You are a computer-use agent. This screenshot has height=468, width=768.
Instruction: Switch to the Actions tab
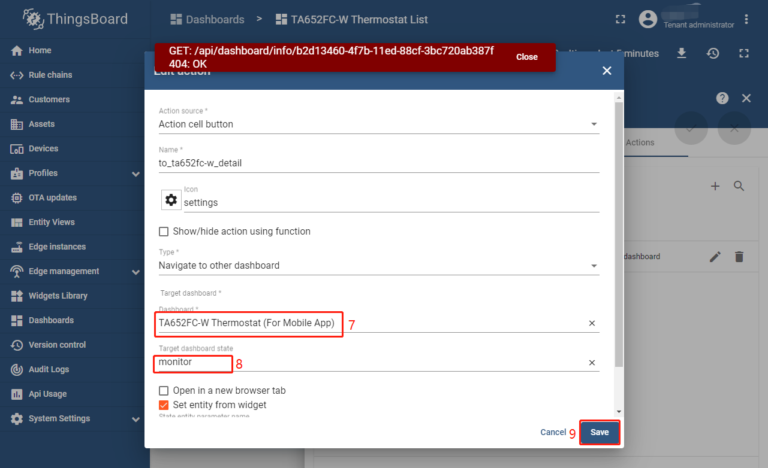point(640,142)
